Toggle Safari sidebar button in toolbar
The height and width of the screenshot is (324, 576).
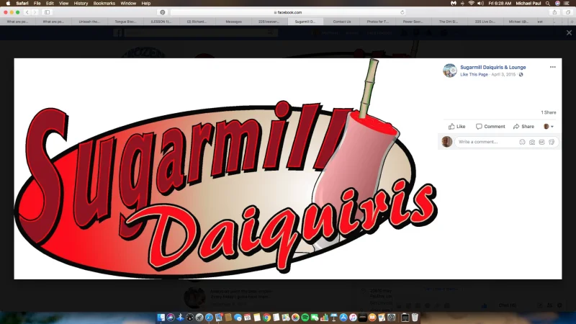(x=48, y=12)
